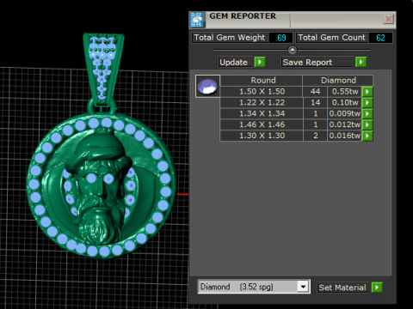Image resolution: width=413 pixels, height=309 pixels.
Task: Click the 0.55tw weight cell
Action: click(344, 92)
